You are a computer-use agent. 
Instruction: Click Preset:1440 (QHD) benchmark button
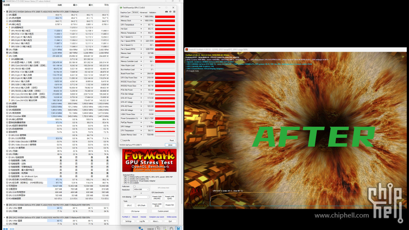point(169,197)
